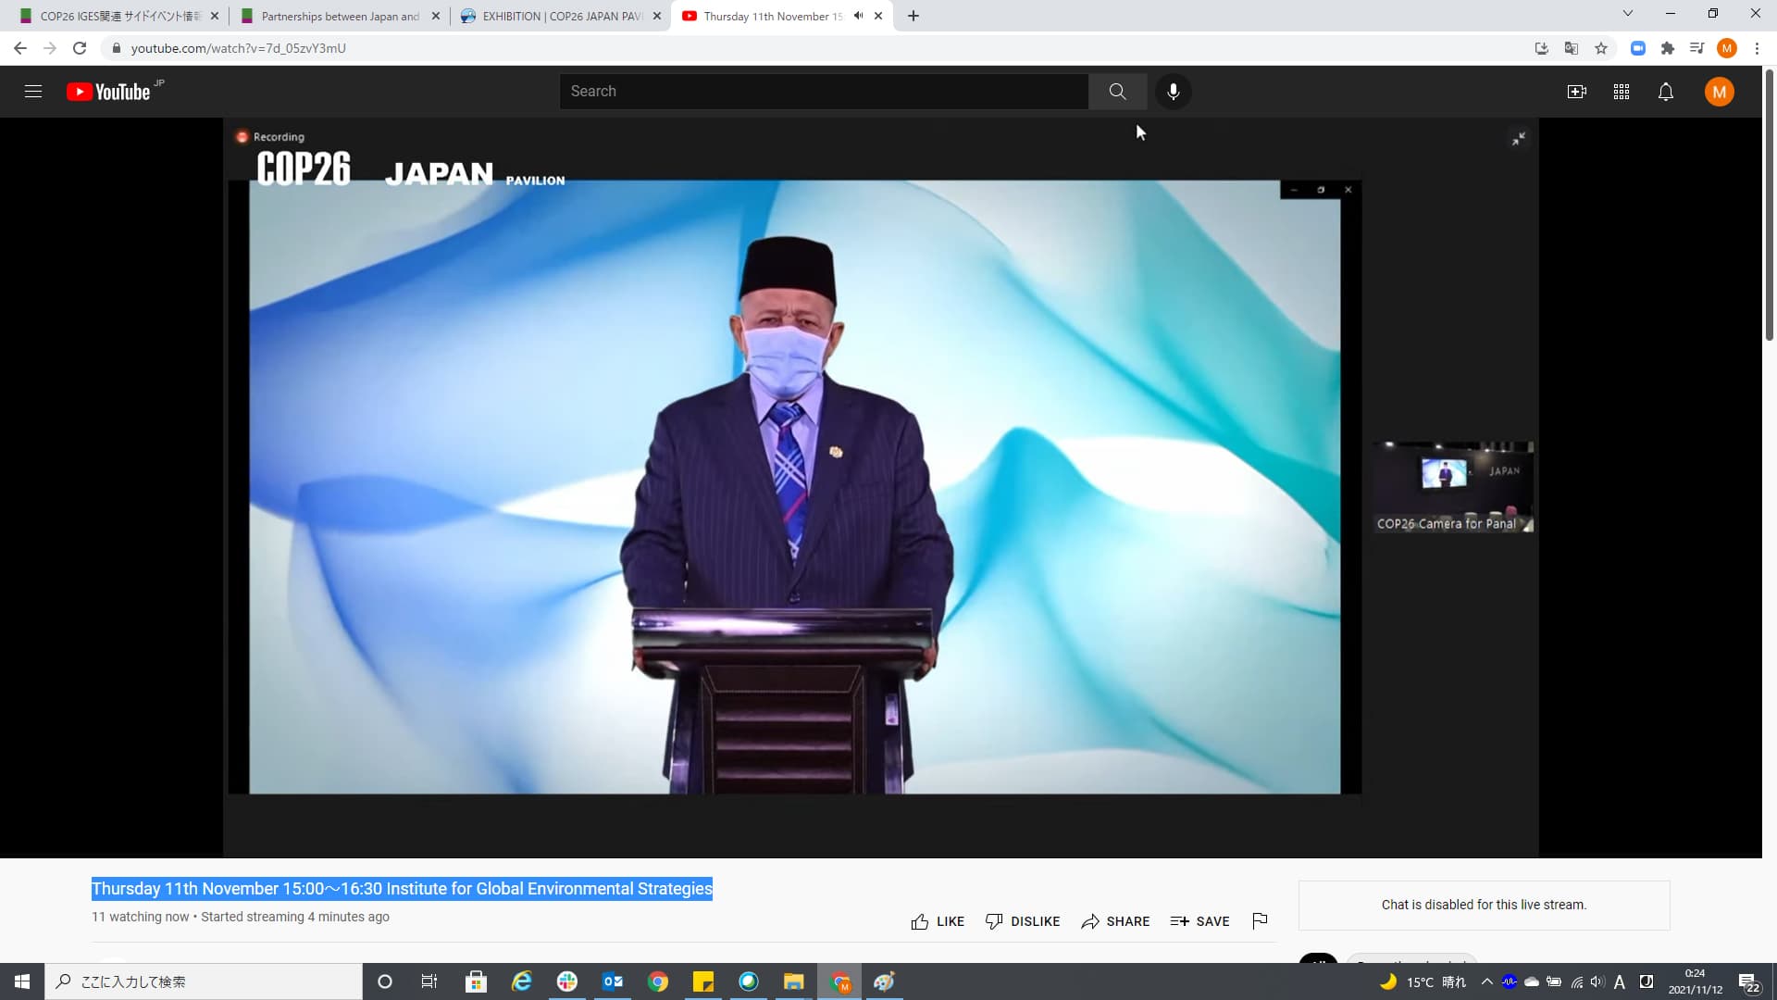Click the SHARE button
The height and width of the screenshot is (1000, 1777).
click(1115, 921)
